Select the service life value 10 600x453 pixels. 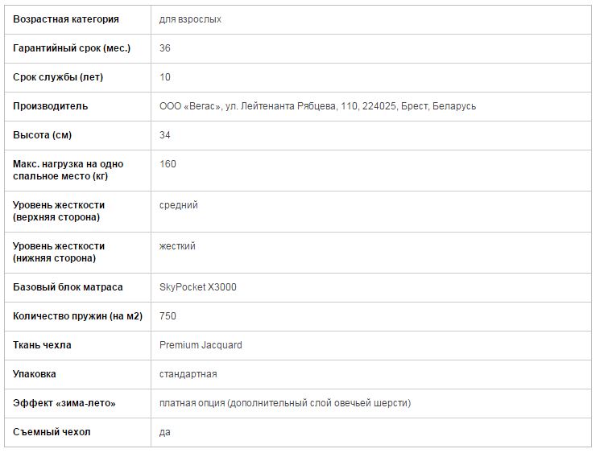coord(165,77)
